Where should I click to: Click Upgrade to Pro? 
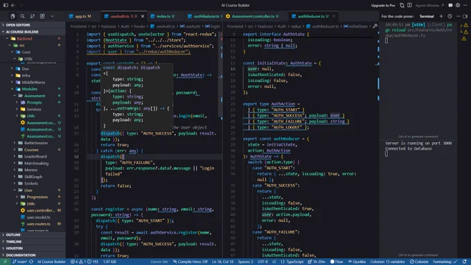click(x=383, y=6)
